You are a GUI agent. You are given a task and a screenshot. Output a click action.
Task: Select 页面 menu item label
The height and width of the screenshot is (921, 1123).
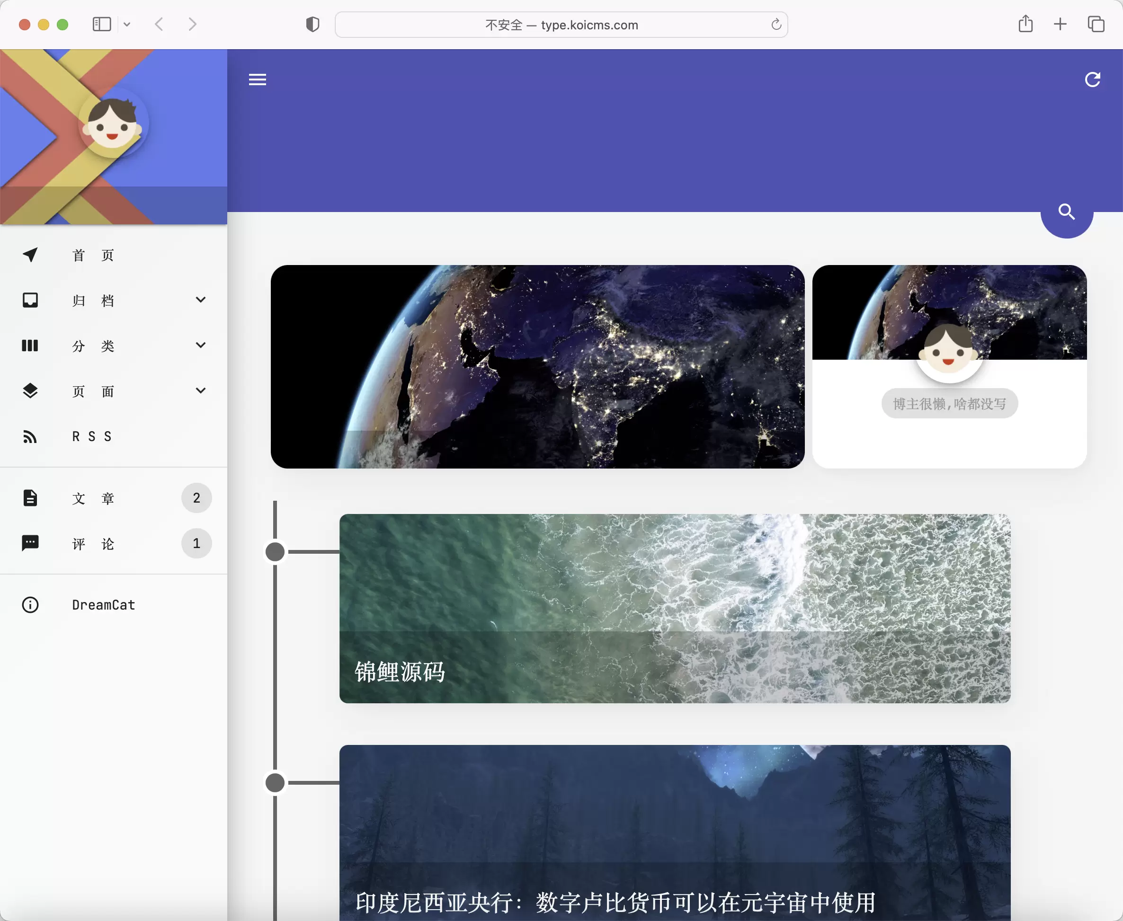pos(93,391)
